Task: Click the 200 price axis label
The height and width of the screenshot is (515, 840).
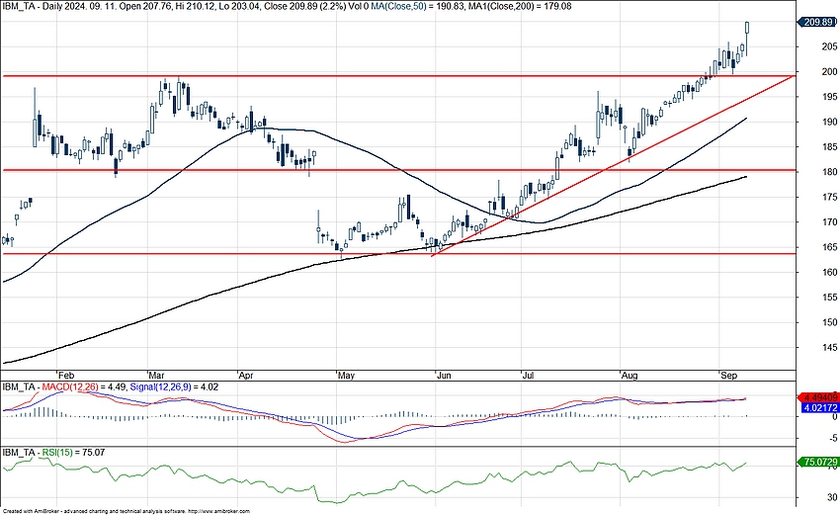Action: pyautogui.click(x=829, y=72)
